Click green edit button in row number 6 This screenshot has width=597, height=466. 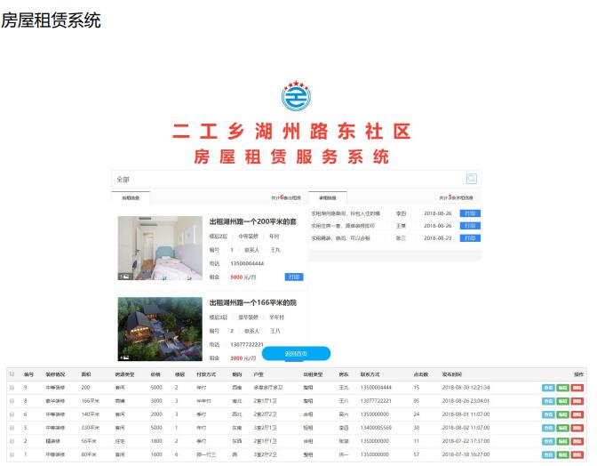click(x=562, y=414)
